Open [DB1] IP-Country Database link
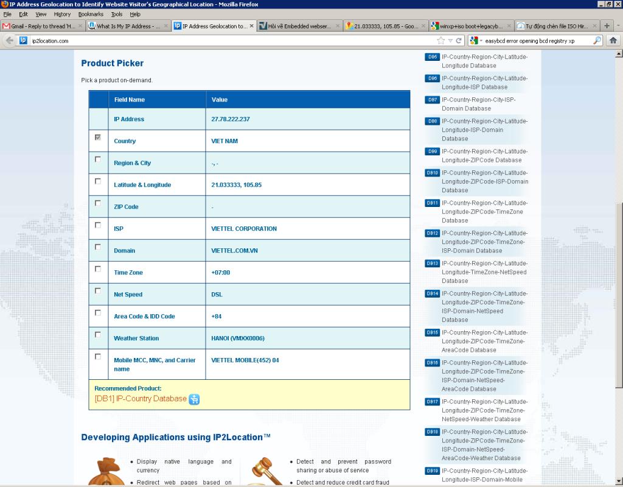Image resolution: width=623 pixels, height=487 pixels. coord(141,399)
